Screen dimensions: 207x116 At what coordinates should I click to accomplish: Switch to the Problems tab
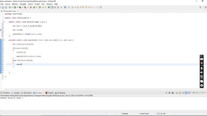(5, 93)
